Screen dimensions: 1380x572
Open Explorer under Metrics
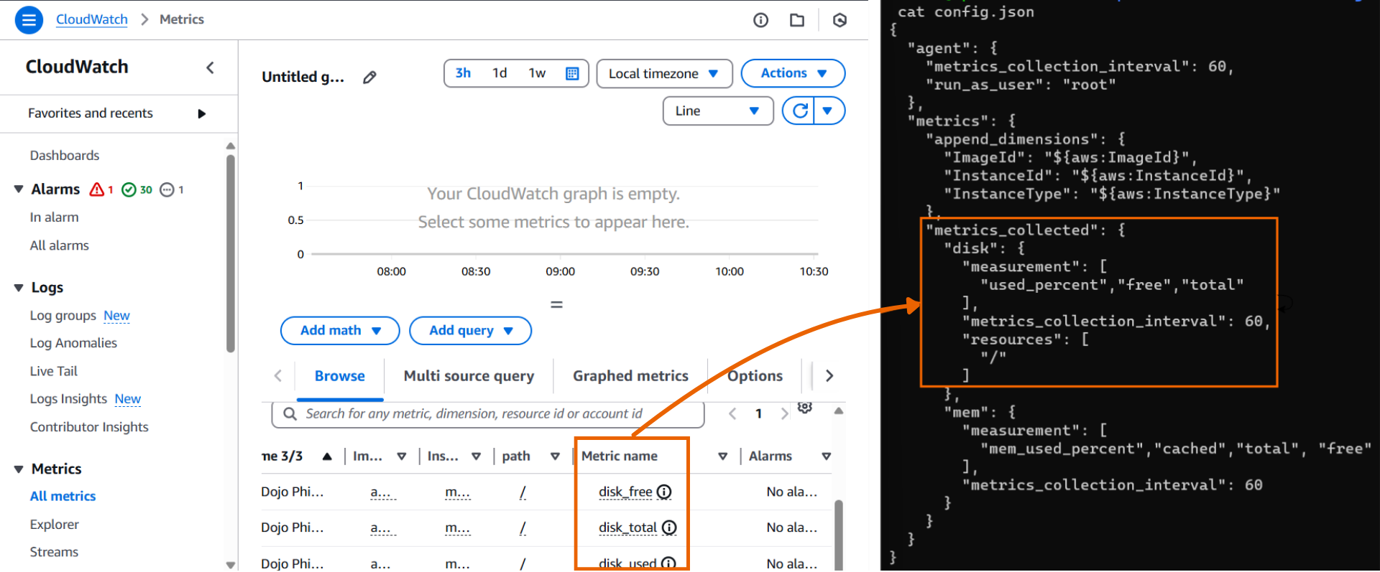(55, 525)
